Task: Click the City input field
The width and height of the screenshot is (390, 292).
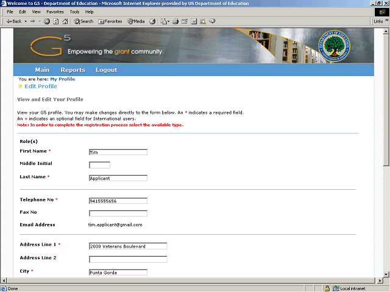Action: (118, 273)
